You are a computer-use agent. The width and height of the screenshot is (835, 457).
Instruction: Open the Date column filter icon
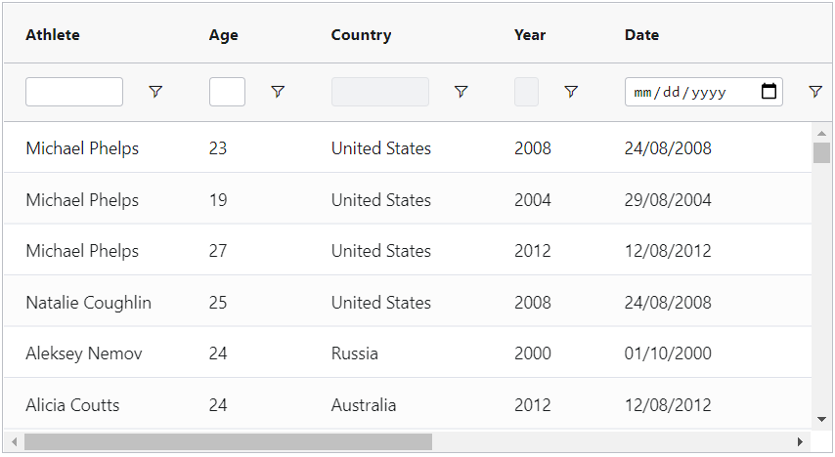pos(814,92)
